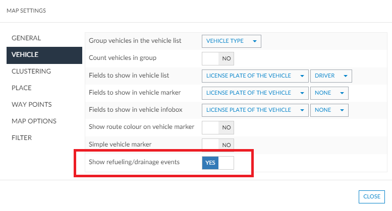The height and width of the screenshot is (211, 392).
Task: Open the Group vehicles Vehicle Type dropdown
Action: pyautogui.click(x=231, y=41)
